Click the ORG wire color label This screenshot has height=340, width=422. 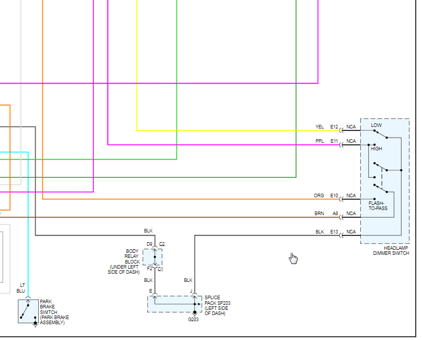click(x=319, y=196)
